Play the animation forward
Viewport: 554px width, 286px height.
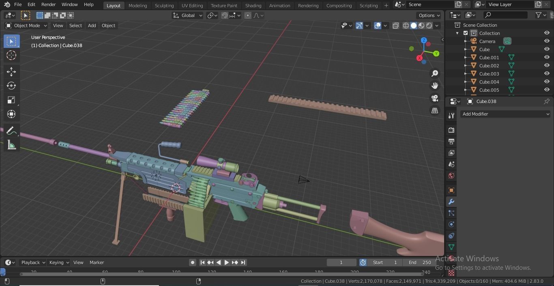tap(227, 262)
